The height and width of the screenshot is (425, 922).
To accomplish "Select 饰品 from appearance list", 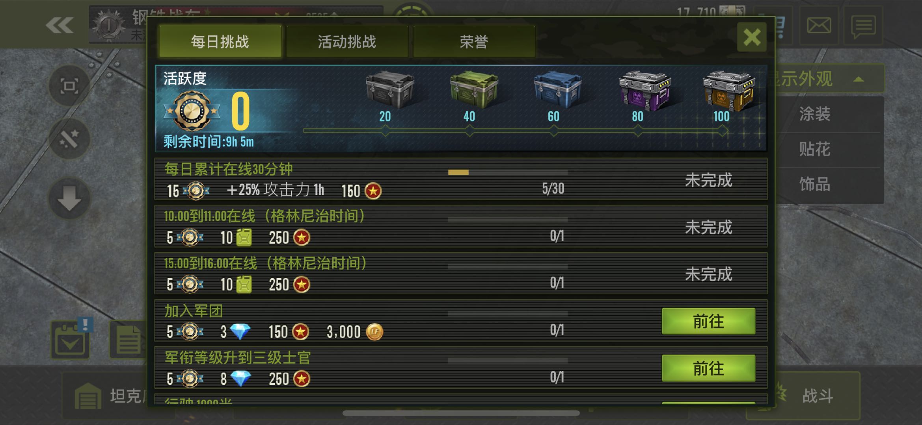I will click(x=815, y=184).
